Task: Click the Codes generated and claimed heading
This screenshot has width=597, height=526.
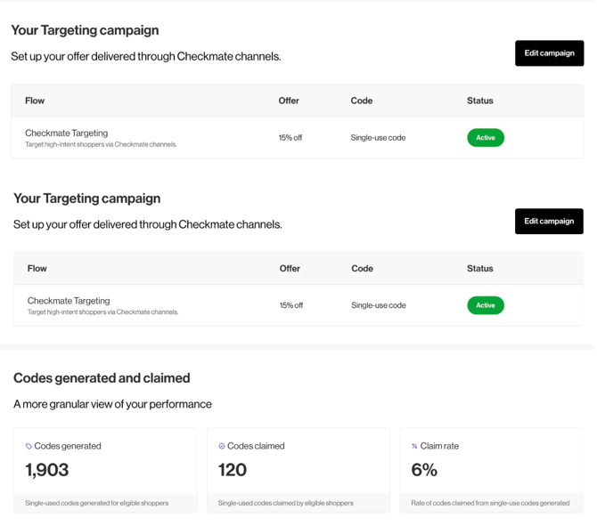Action: point(102,378)
